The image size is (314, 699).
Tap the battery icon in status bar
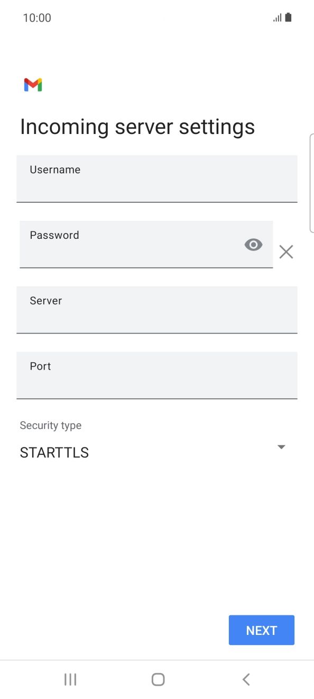point(289,17)
